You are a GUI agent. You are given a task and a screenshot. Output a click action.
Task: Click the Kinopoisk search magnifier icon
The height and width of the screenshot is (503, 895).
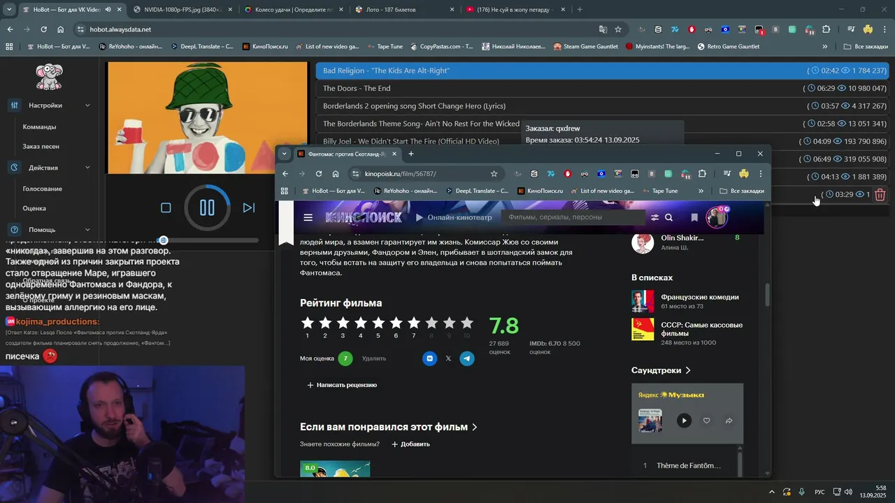point(668,217)
